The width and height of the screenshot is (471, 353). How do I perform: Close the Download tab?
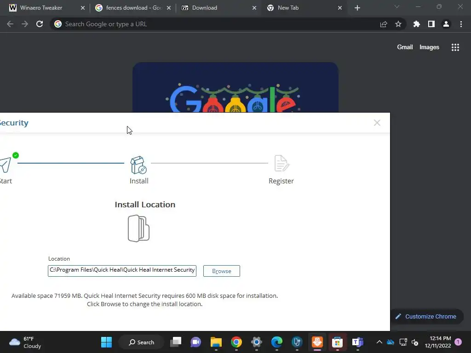(254, 8)
